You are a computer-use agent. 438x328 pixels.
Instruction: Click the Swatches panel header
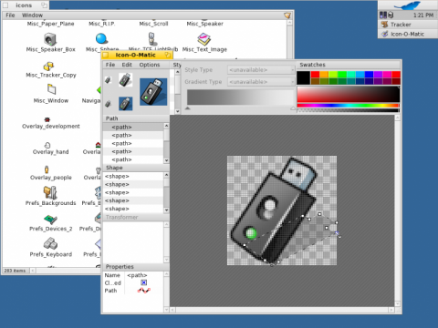click(349, 65)
